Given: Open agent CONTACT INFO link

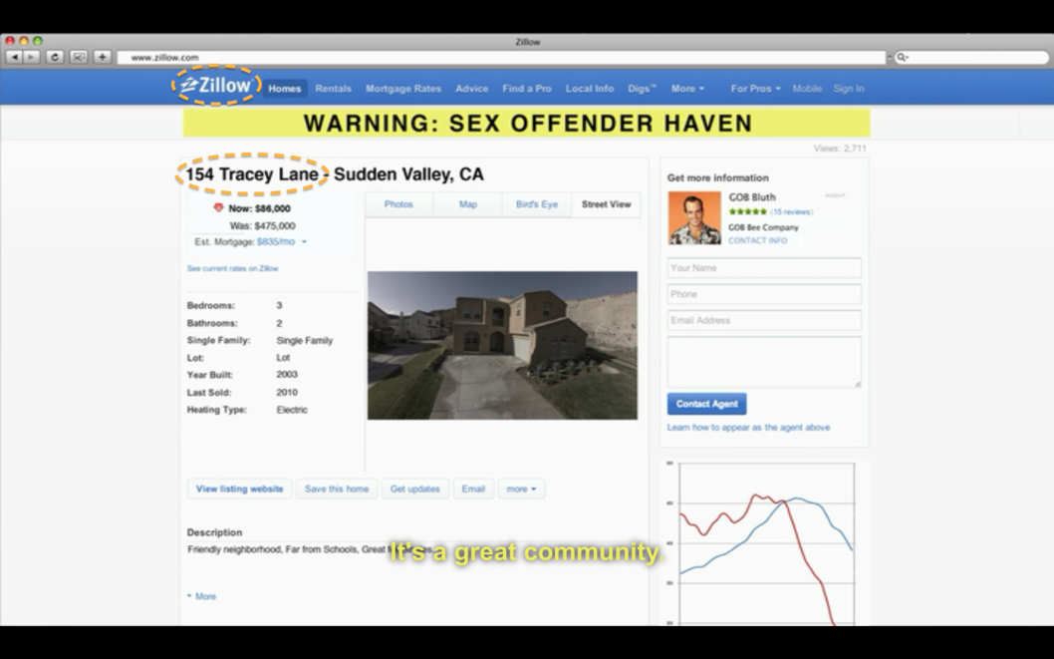Looking at the screenshot, I should tap(757, 240).
